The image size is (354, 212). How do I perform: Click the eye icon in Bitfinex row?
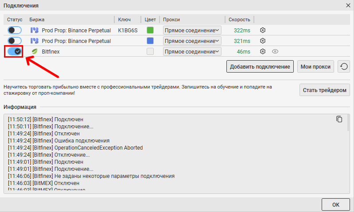(x=275, y=51)
